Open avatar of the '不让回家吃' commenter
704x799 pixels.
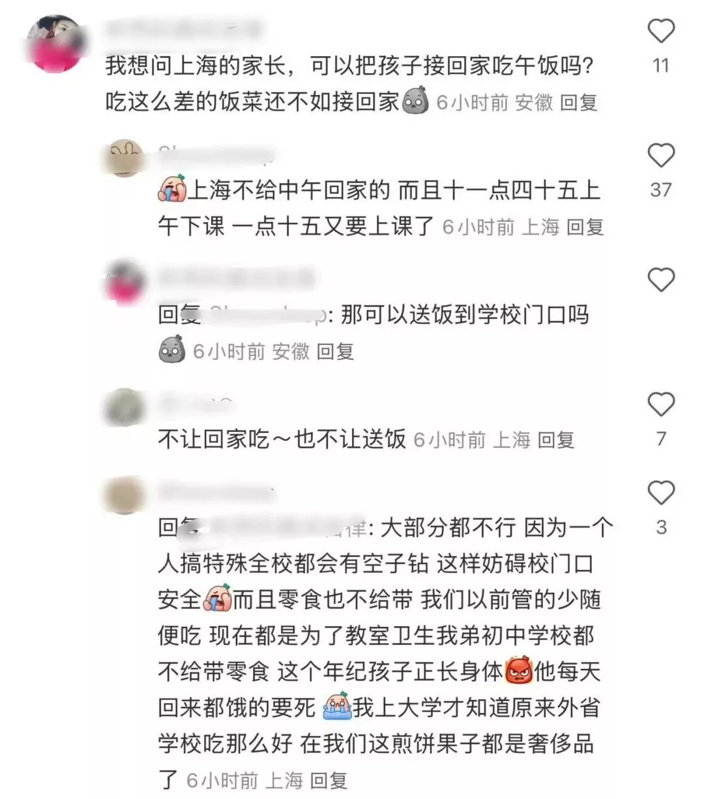125,407
